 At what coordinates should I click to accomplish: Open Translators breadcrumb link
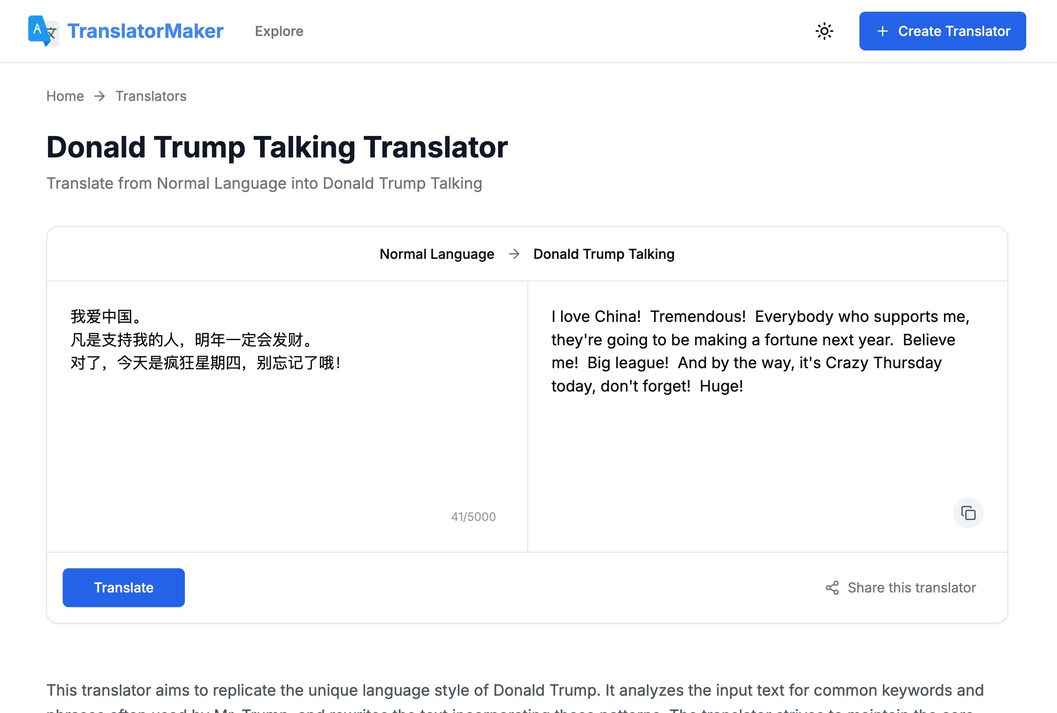click(151, 96)
